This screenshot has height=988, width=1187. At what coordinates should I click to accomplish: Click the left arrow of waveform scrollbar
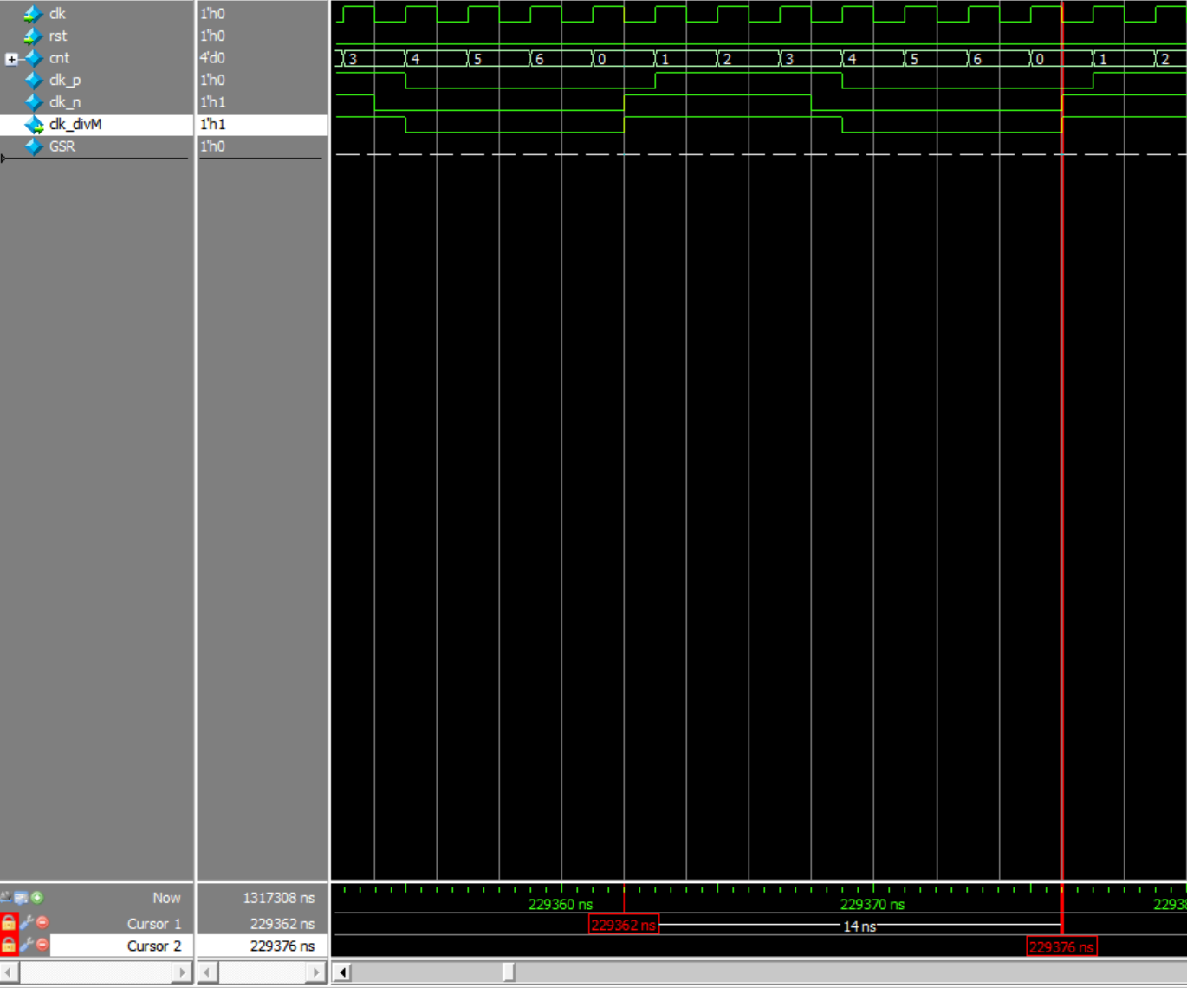tap(342, 972)
